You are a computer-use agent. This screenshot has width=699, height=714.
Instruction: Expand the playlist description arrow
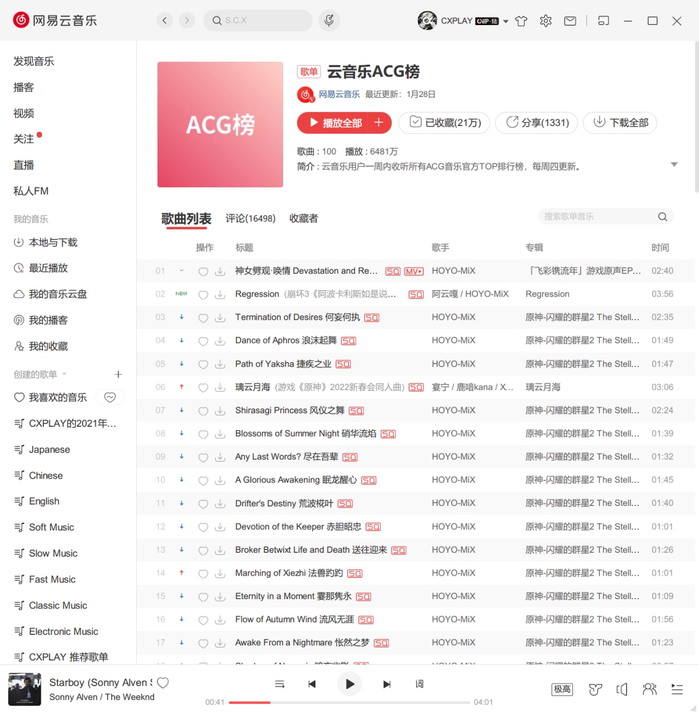(674, 165)
